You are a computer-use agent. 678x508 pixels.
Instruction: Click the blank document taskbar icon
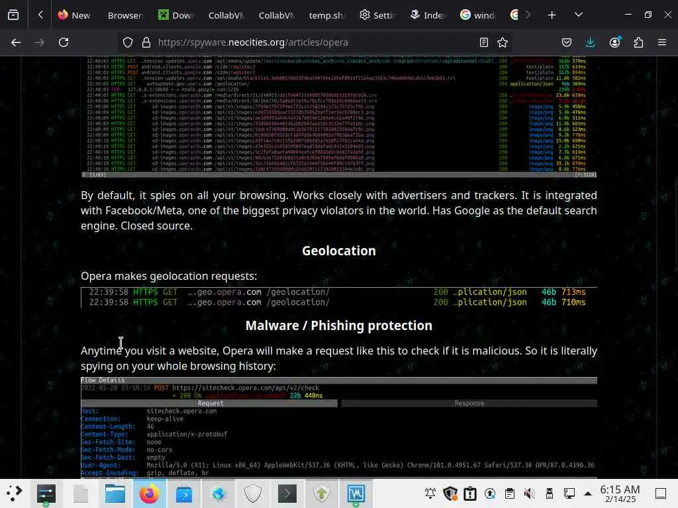(x=80, y=493)
